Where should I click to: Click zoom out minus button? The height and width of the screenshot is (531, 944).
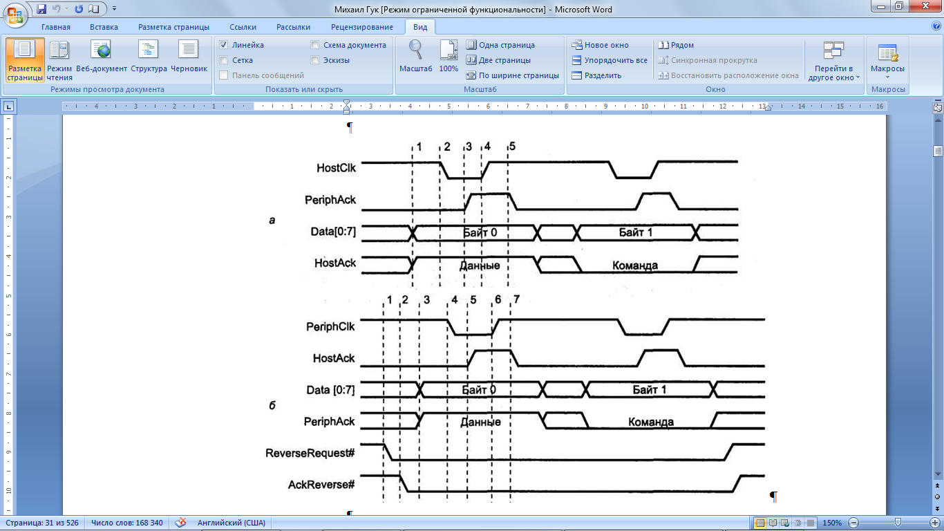(x=854, y=523)
